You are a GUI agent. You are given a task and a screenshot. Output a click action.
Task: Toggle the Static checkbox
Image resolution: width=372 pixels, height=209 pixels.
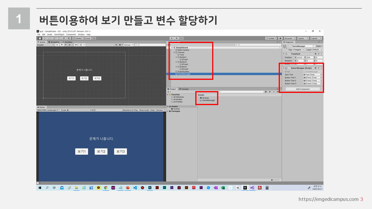[x=314, y=46]
